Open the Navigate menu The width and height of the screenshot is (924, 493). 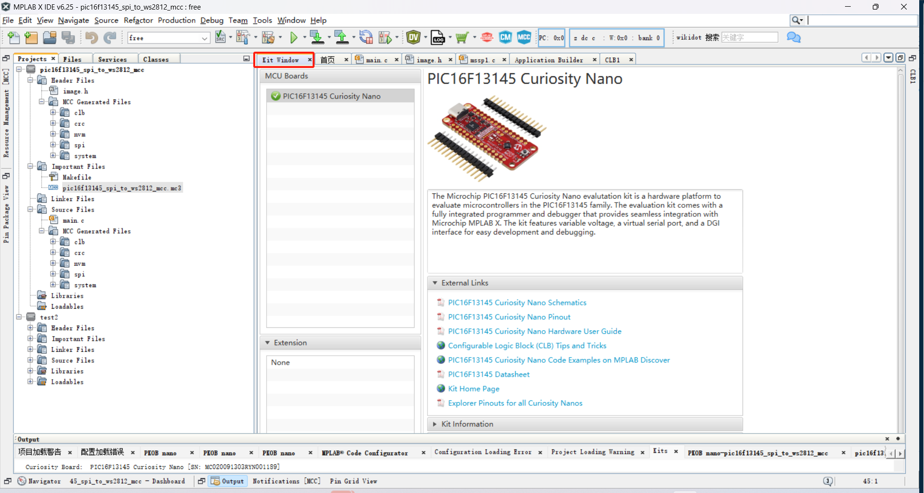coord(73,20)
